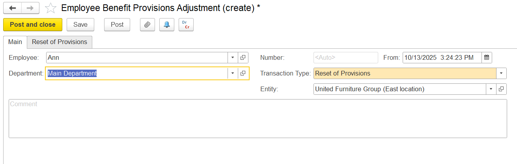Screen dimensions: 517x164
Task: Expand the Transaction Type dropdown
Action: coord(501,73)
